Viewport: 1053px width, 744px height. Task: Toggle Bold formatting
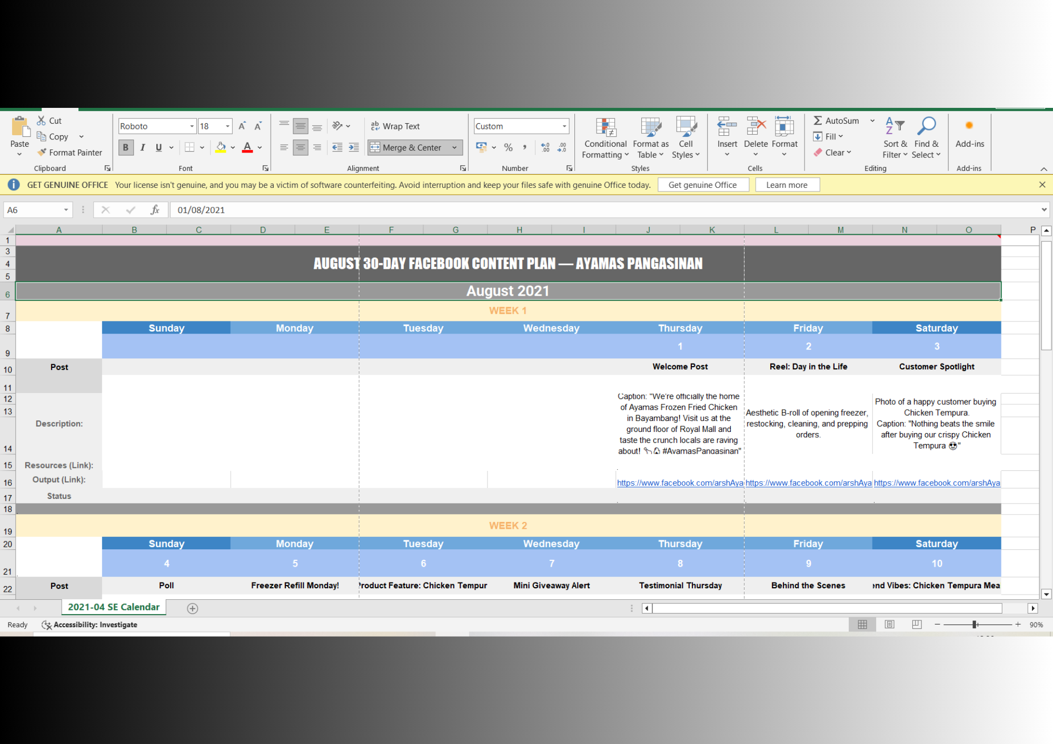(126, 147)
